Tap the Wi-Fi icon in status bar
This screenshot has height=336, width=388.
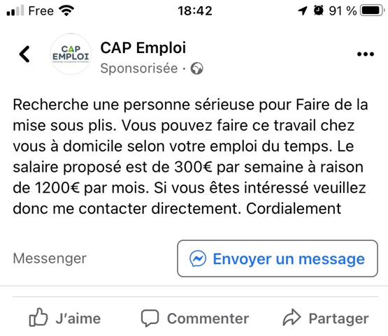pyautogui.click(x=66, y=10)
